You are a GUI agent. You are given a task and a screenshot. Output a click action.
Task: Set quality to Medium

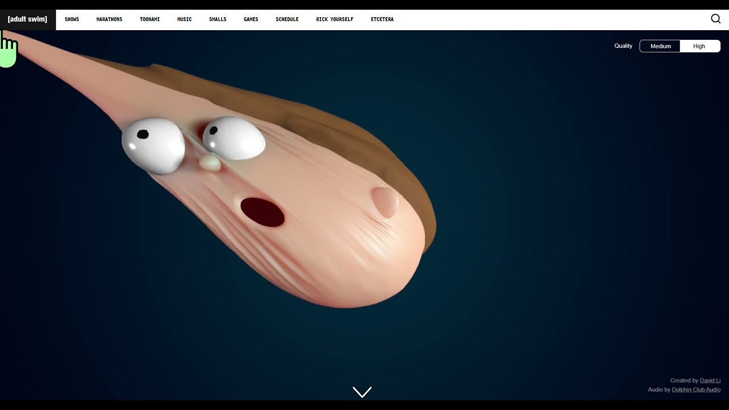click(x=661, y=46)
